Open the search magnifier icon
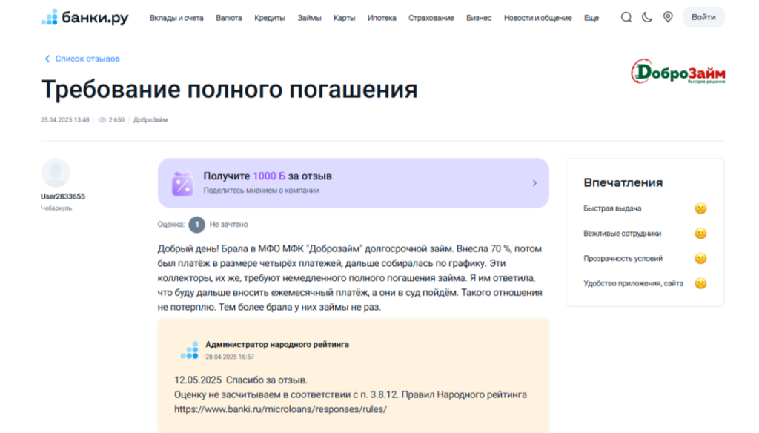 pyautogui.click(x=626, y=18)
